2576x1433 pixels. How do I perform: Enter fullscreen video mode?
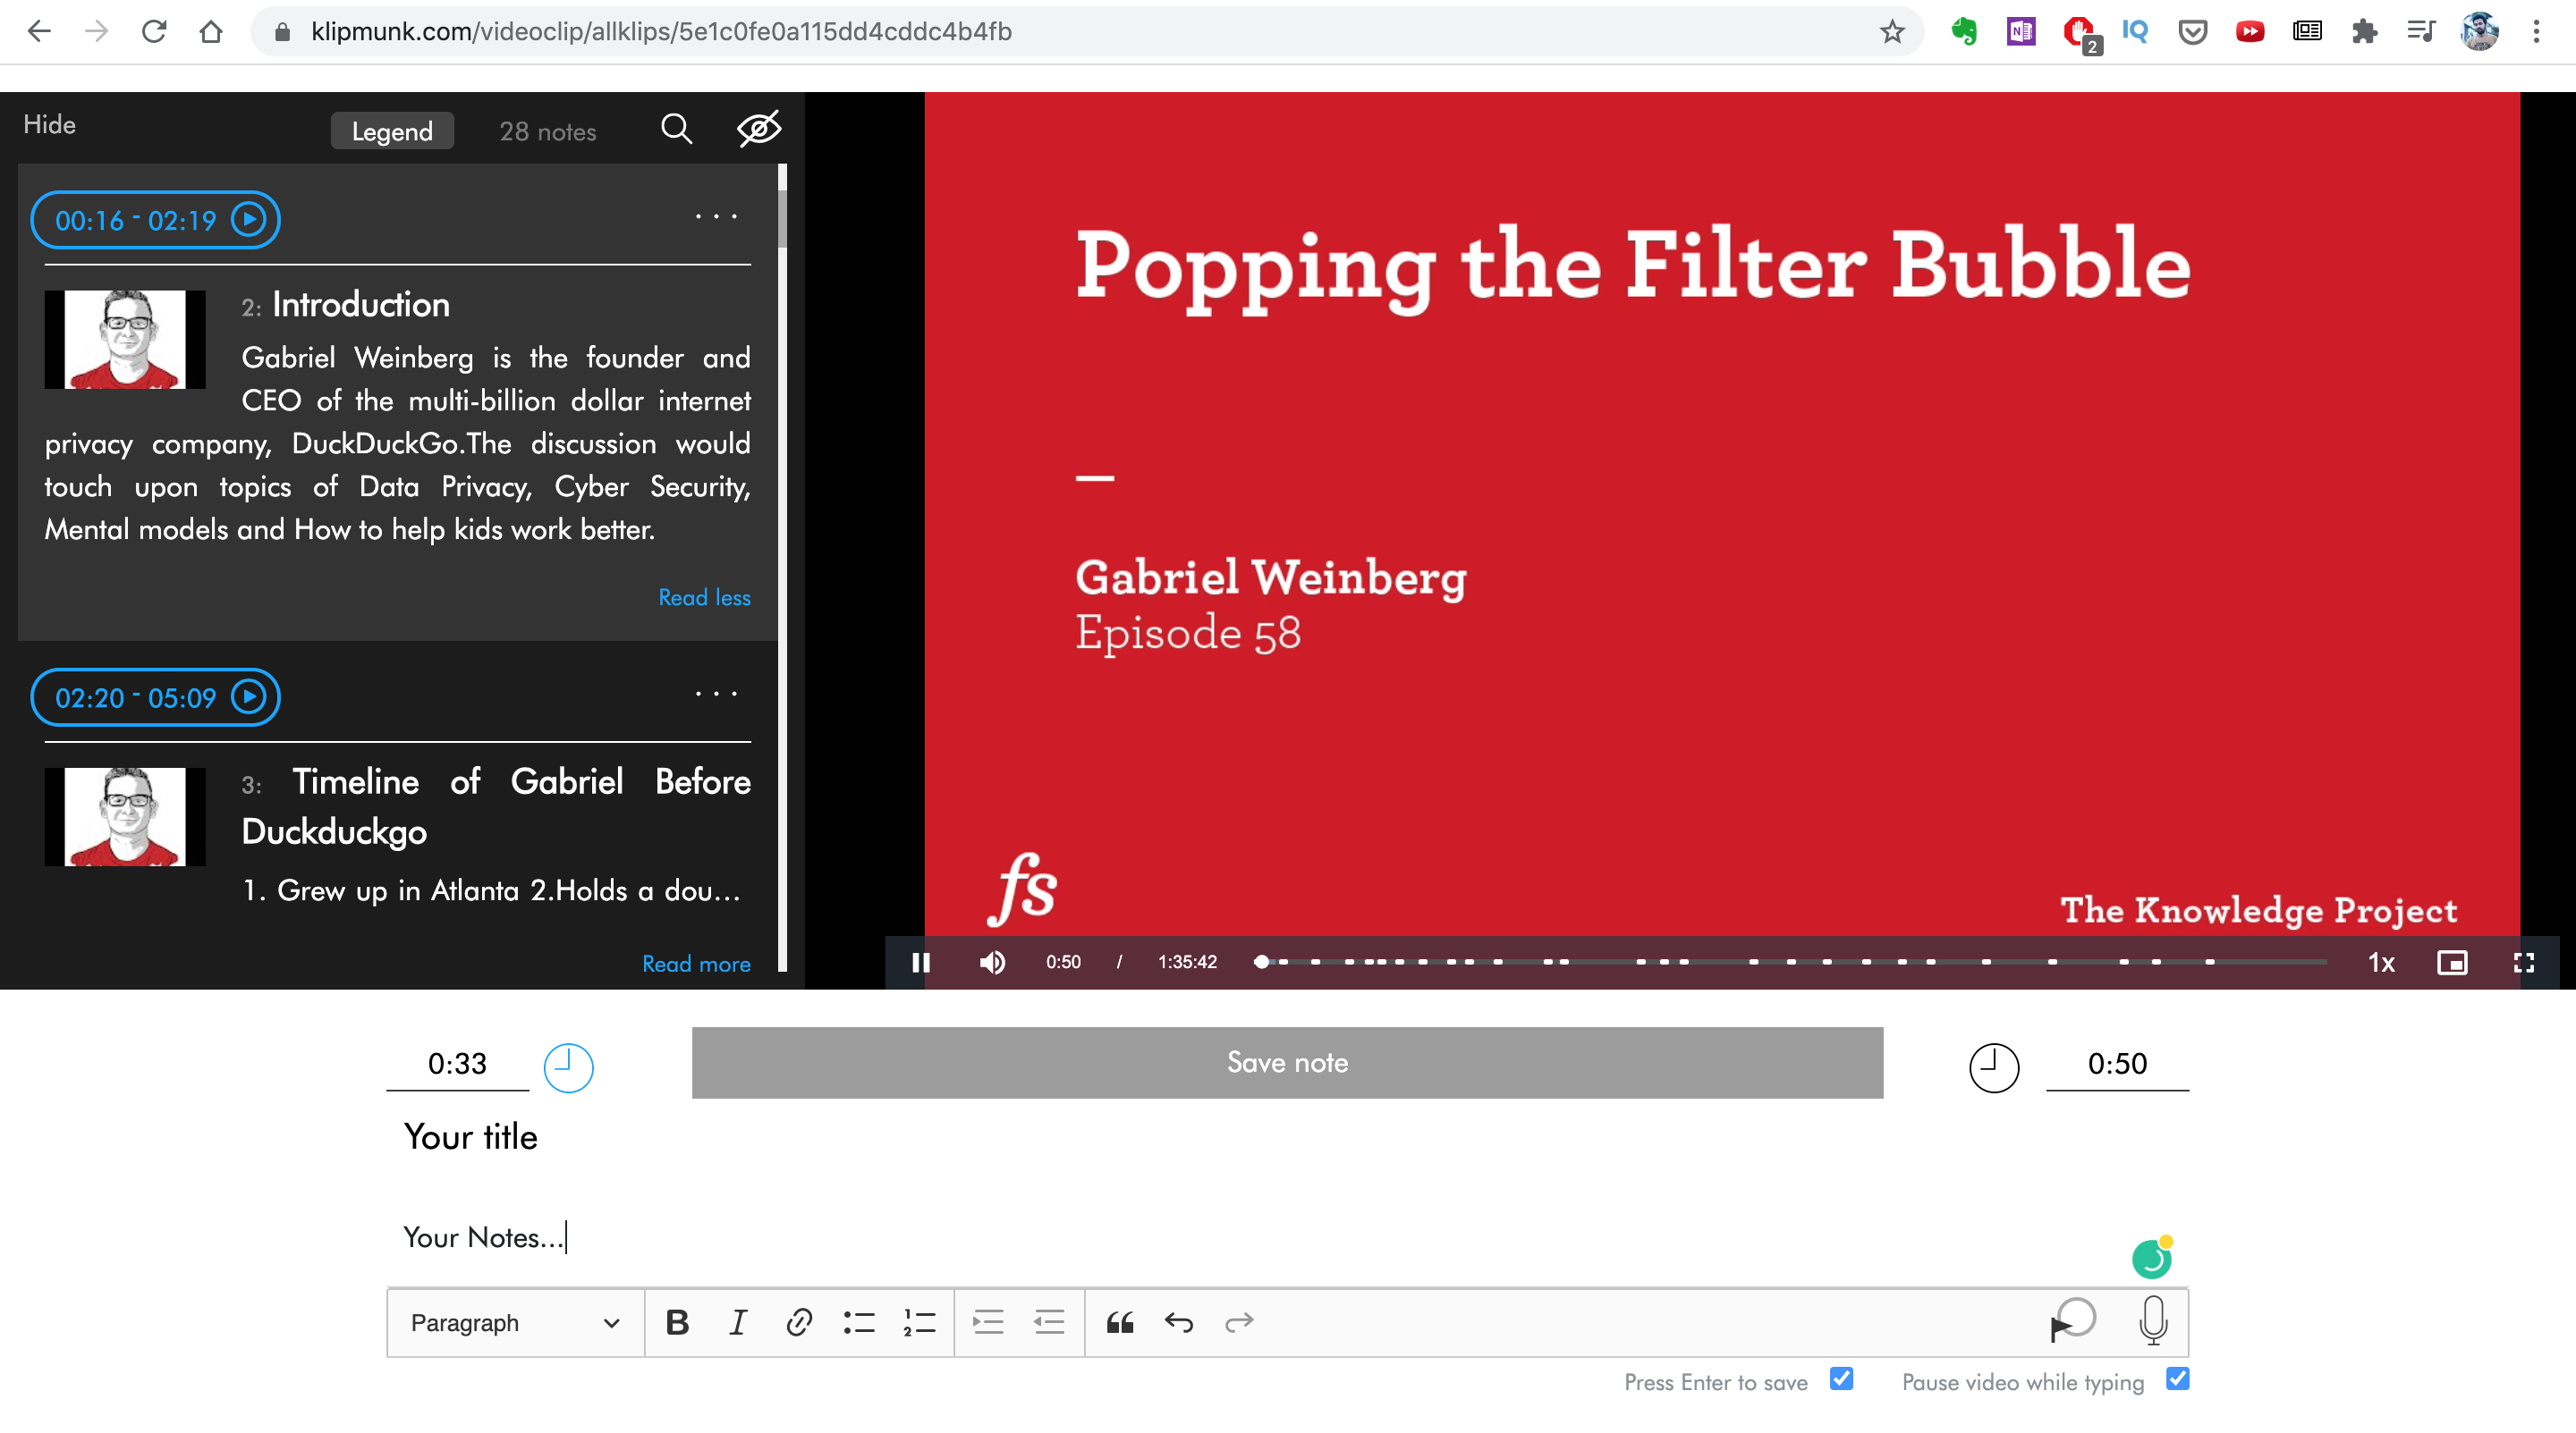pyautogui.click(x=2523, y=961)
